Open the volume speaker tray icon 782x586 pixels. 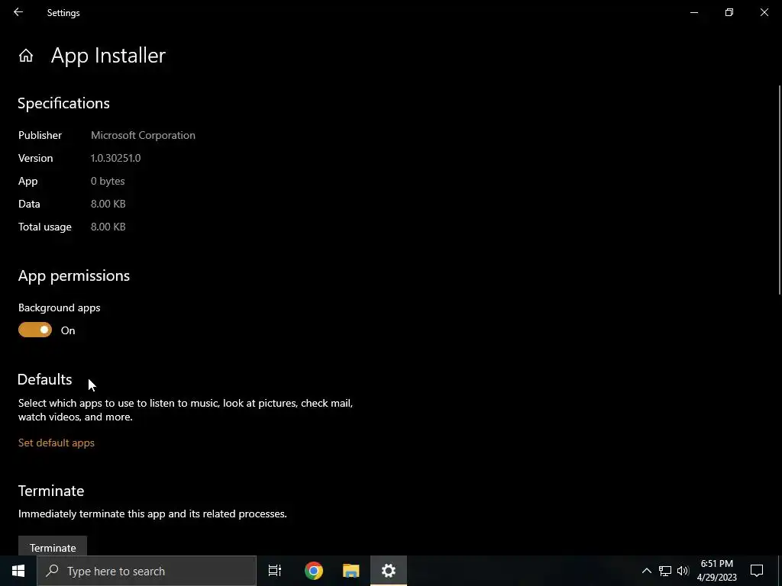click(x=683, y=571)
